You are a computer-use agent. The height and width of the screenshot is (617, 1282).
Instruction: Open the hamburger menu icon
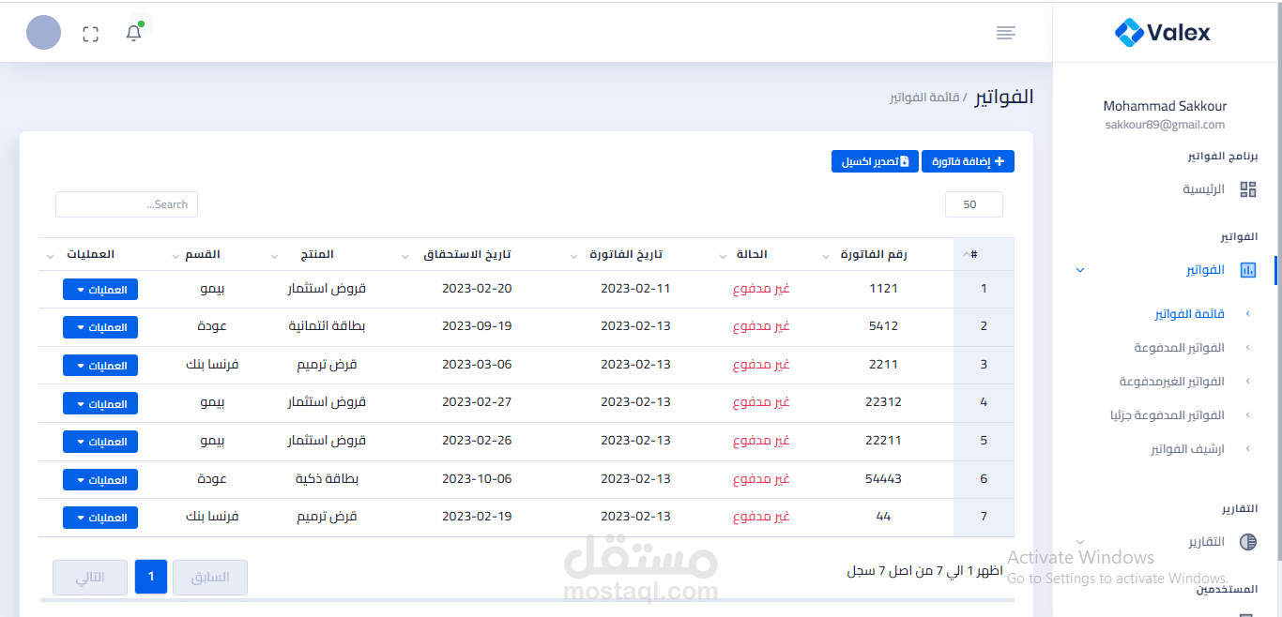(x=1005, y=32)
